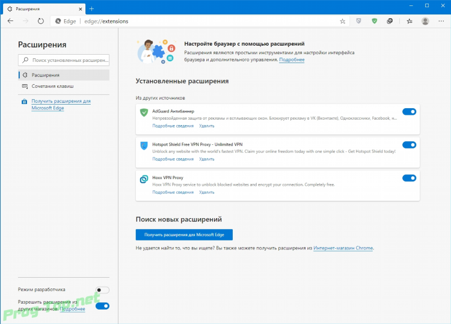Click the Установленные расширения heading
Image resolution: width=451 pixels, height=324 pixels.
click(182, 81)
